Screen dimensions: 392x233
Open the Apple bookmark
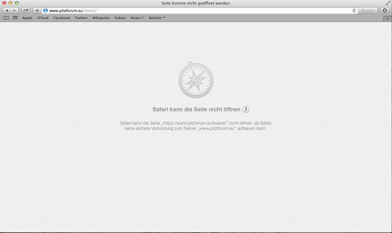click(27, 18)
